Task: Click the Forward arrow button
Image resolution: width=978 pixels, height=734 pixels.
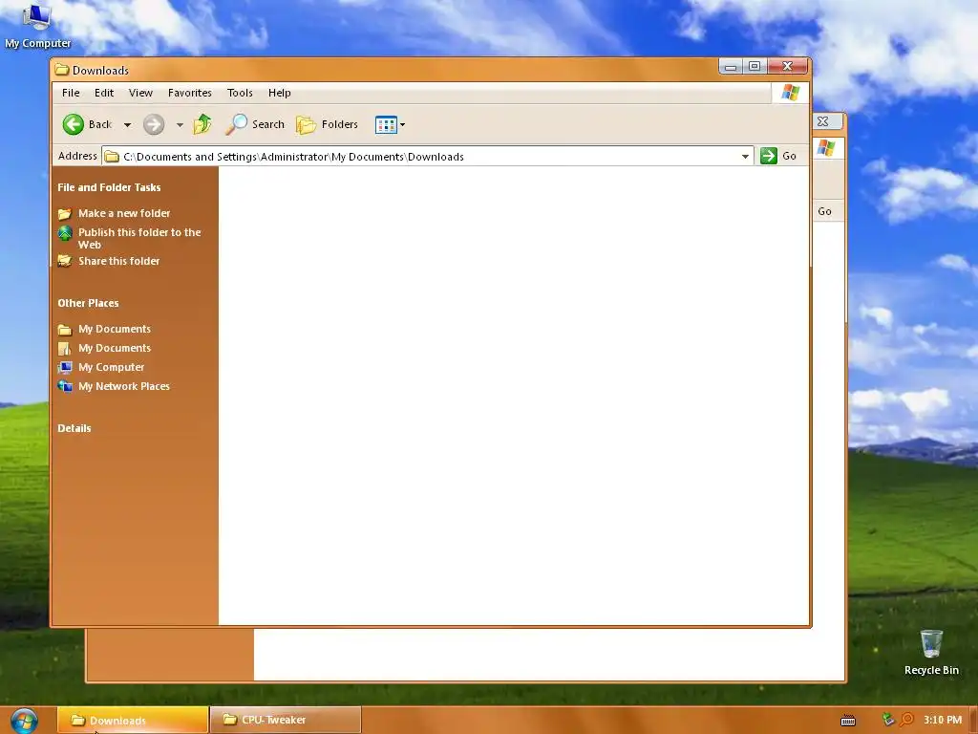Action: click(x=154, y=124)
